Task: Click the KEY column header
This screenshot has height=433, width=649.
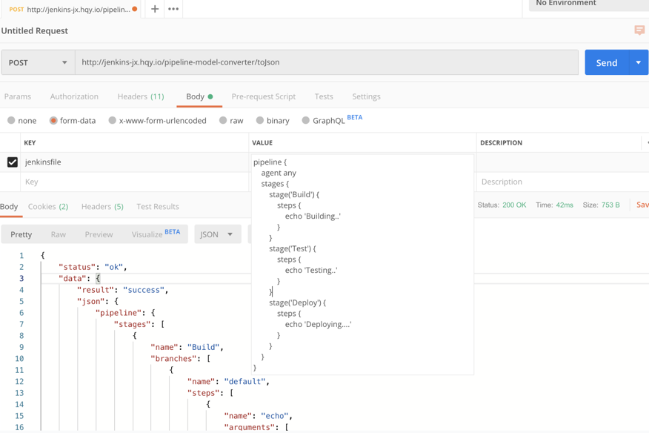Action: click(30, 143)
